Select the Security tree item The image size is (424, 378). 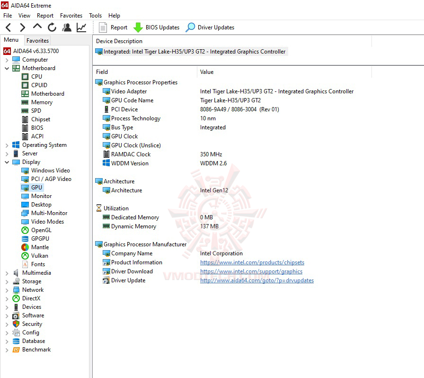coord(27,324)
